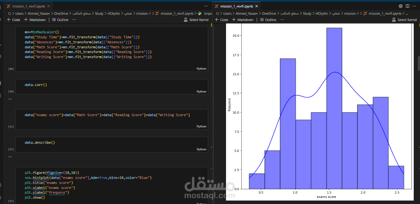
Task: Expand collapsed output below data.corr() cell
Action: 10,99
